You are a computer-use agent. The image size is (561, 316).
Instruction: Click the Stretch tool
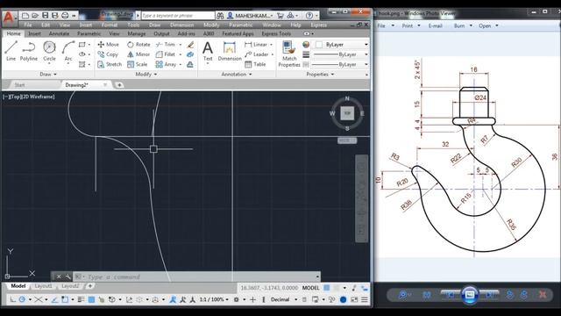[110, 64]
